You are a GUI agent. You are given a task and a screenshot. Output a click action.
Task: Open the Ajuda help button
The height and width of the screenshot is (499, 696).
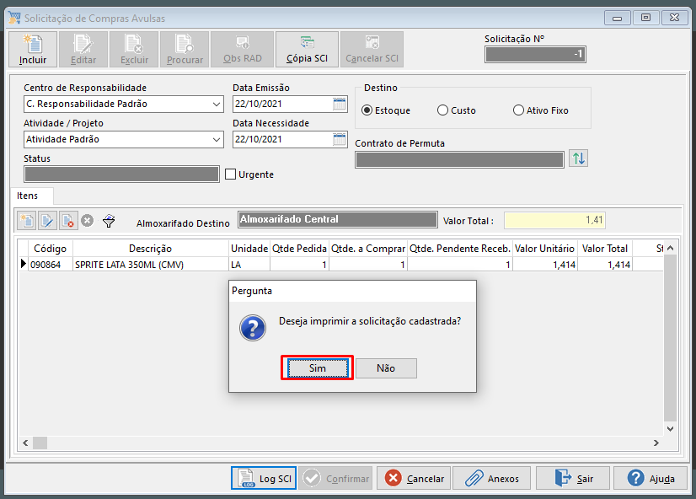click(x=650, y=478)
